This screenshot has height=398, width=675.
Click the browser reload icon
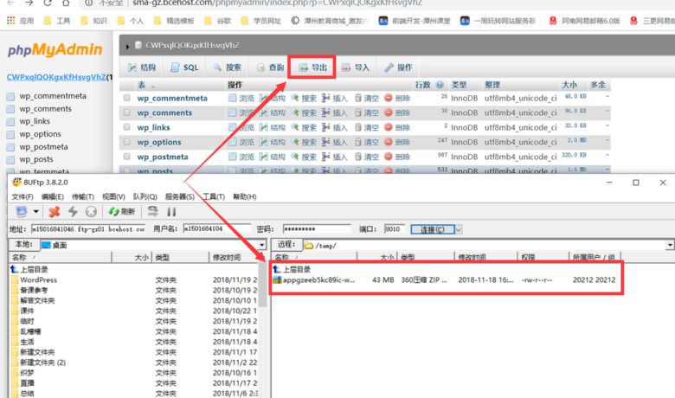coord(48,3)
